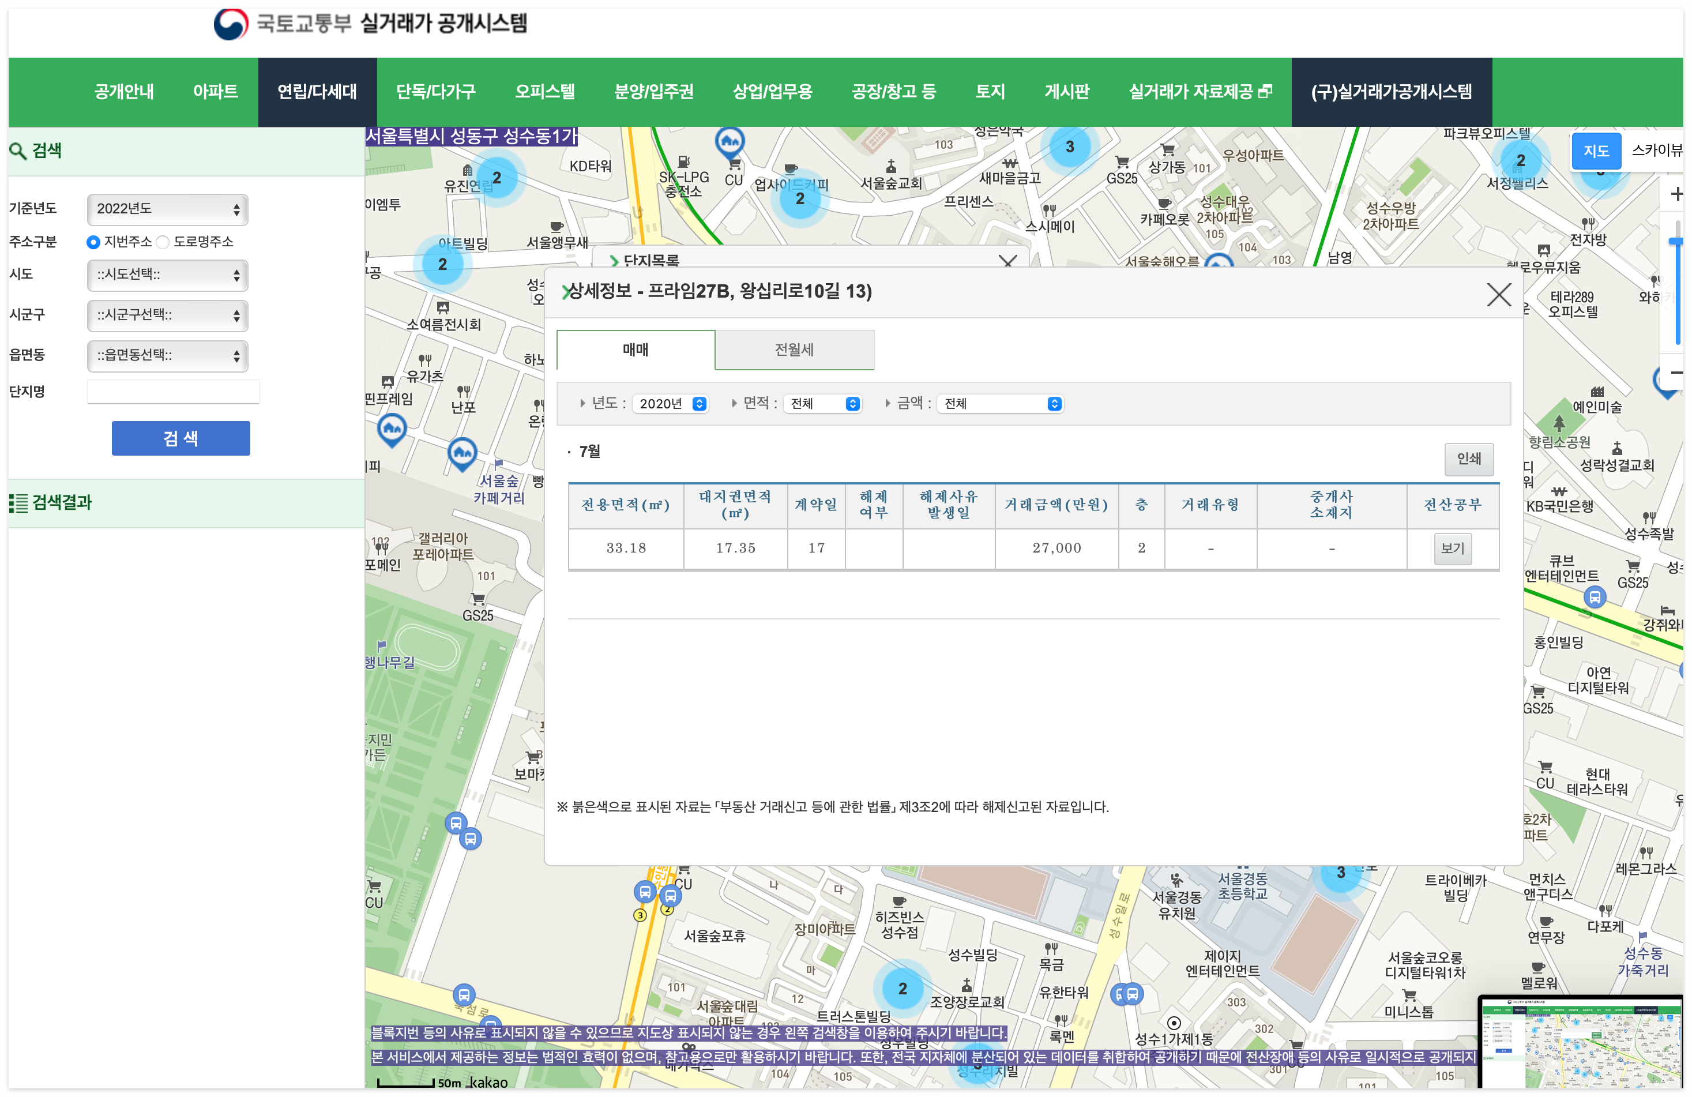Switch map view to 스카이뷰
The image size is (1692, 1097).
pos(1656,151)
